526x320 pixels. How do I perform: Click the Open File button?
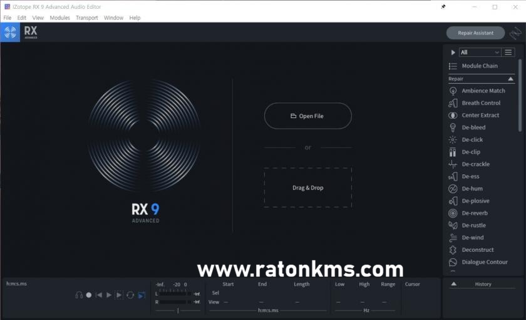tap(307, 116)
